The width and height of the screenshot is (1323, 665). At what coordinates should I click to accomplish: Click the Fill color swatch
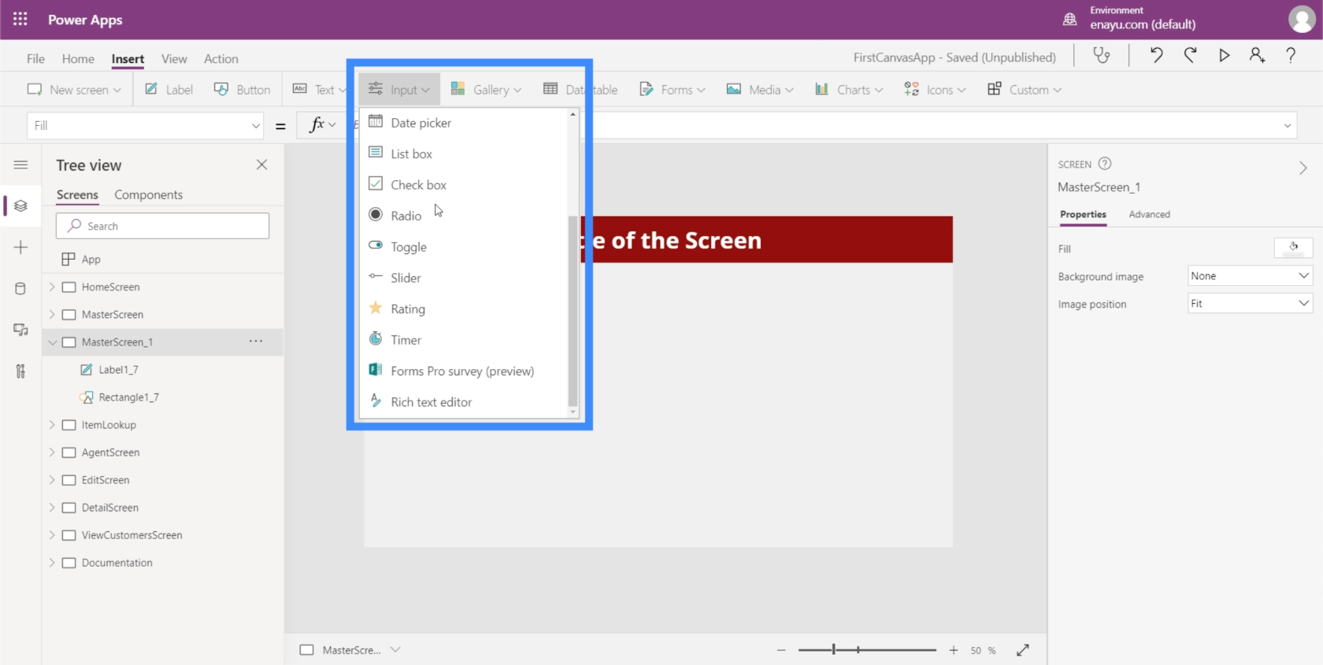[x=1293, y=248]
